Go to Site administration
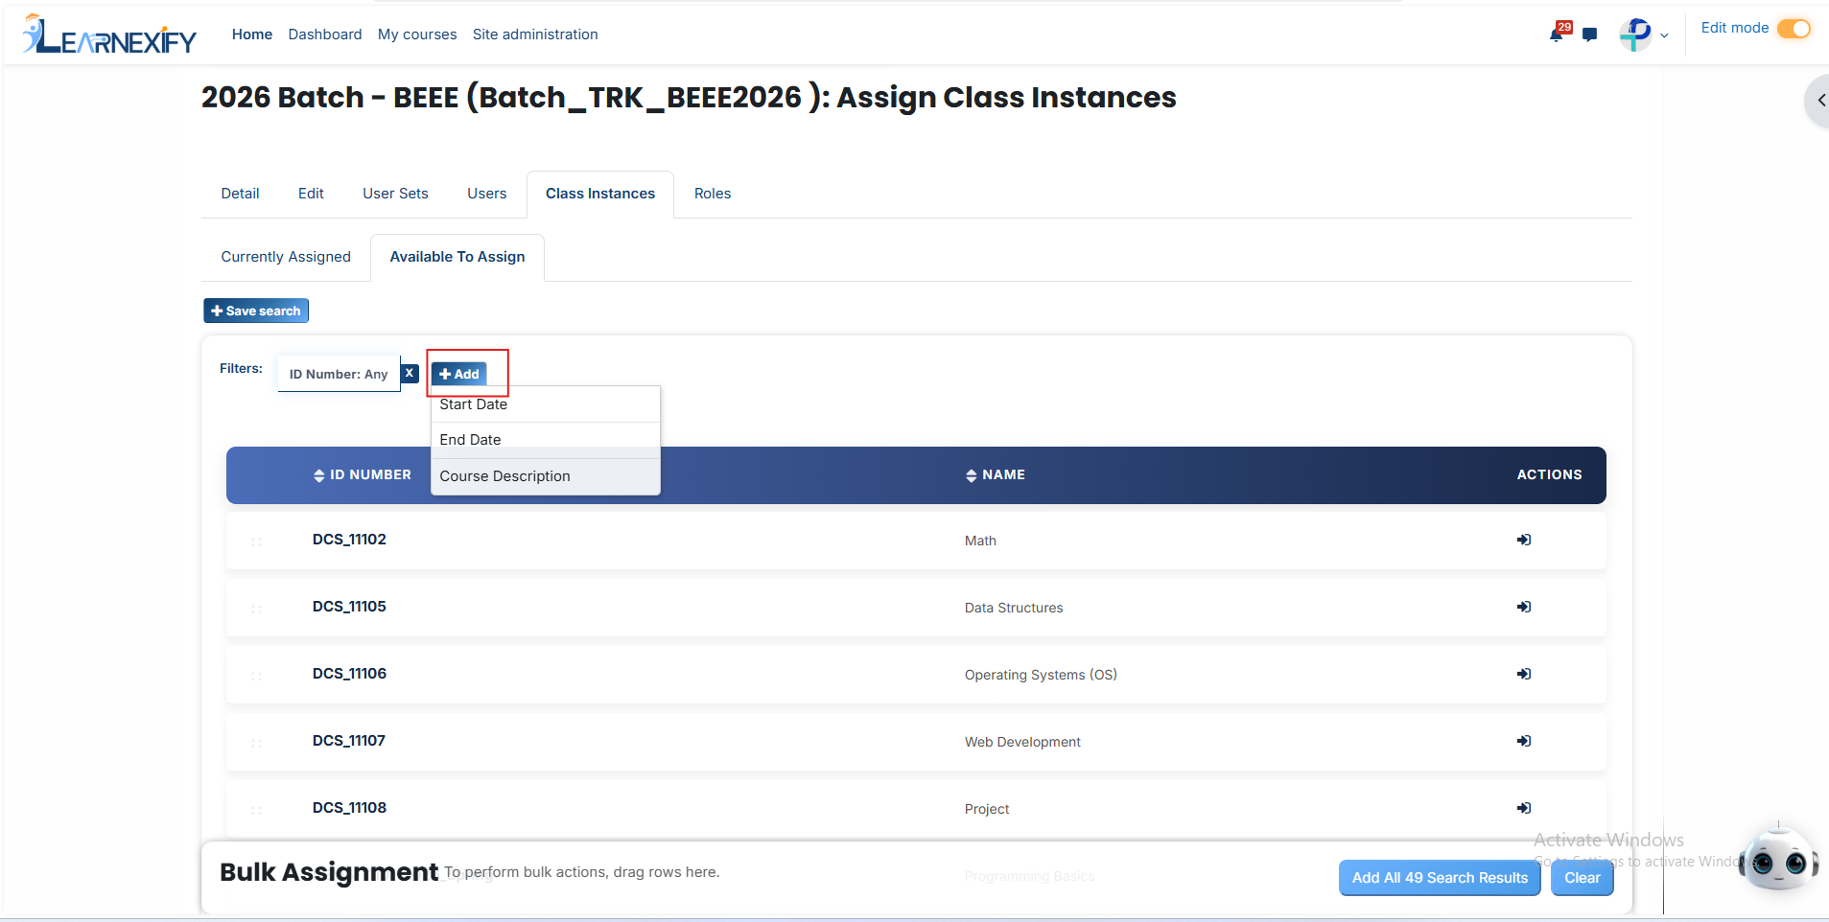1829x922 pixels. [535, 35]
